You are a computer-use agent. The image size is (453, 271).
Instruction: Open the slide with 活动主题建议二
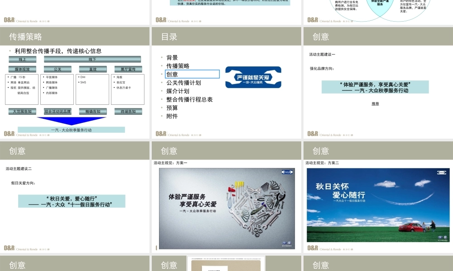click(x=75, y=197)
